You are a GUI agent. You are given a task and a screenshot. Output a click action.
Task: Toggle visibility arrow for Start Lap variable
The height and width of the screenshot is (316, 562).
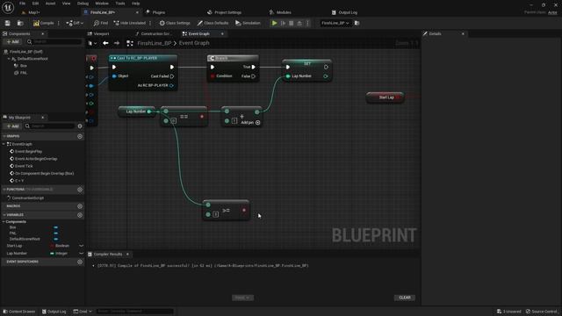pyautogui.click(x=81, y=246)
